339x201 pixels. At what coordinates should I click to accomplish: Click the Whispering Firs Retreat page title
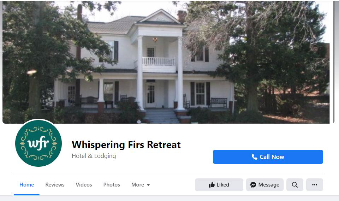[x=126, y=144]
